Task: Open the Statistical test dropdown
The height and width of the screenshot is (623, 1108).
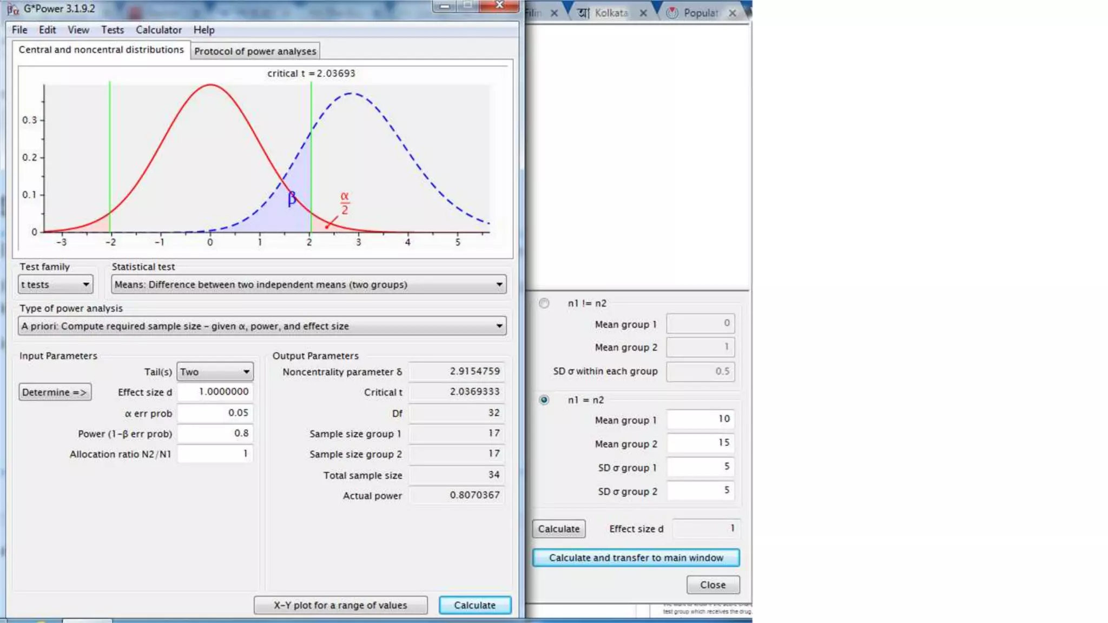Action: [308, 284]
